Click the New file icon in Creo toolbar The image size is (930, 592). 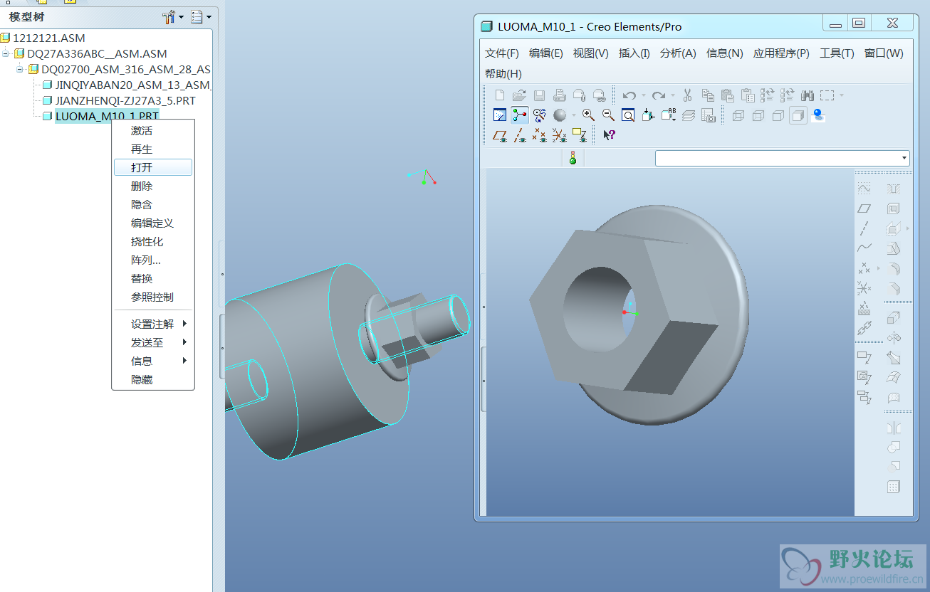pos(500,95)
